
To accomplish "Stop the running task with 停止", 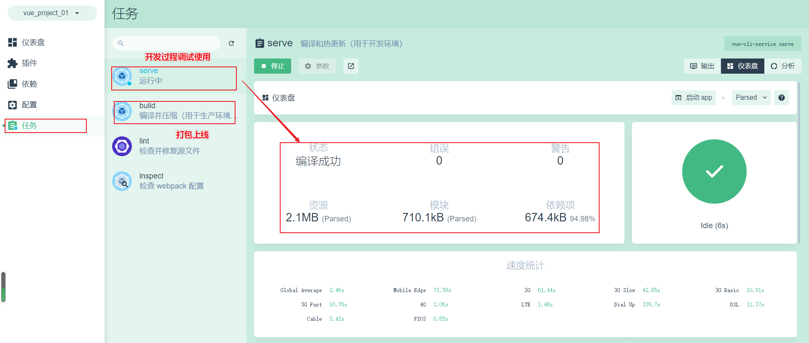I will (273, 66).
